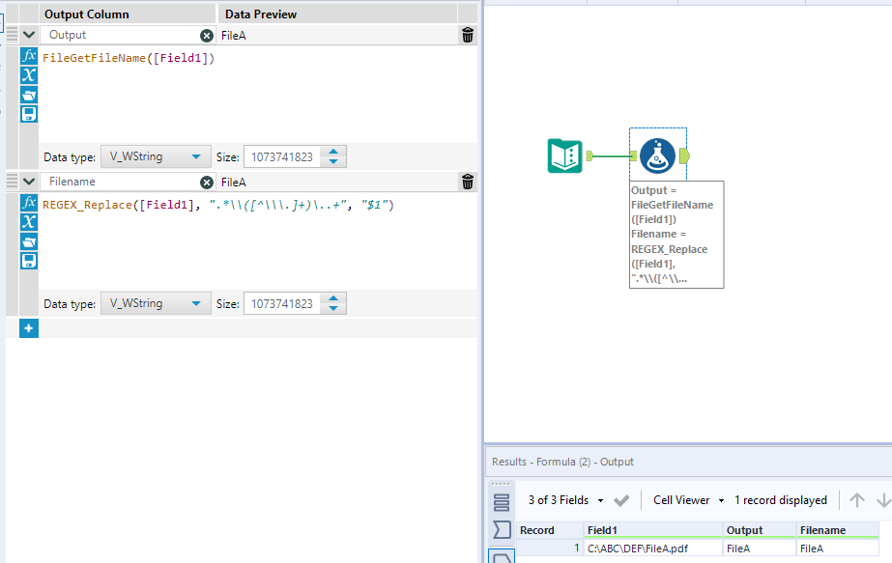Open the Columns and Constants panel
The image size is (892, 563).
[28, 75]
